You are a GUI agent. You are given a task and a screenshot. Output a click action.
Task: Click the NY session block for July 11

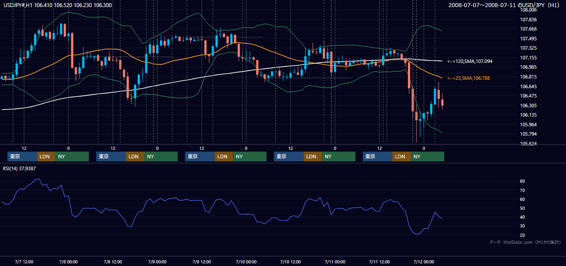click(427, 156)
